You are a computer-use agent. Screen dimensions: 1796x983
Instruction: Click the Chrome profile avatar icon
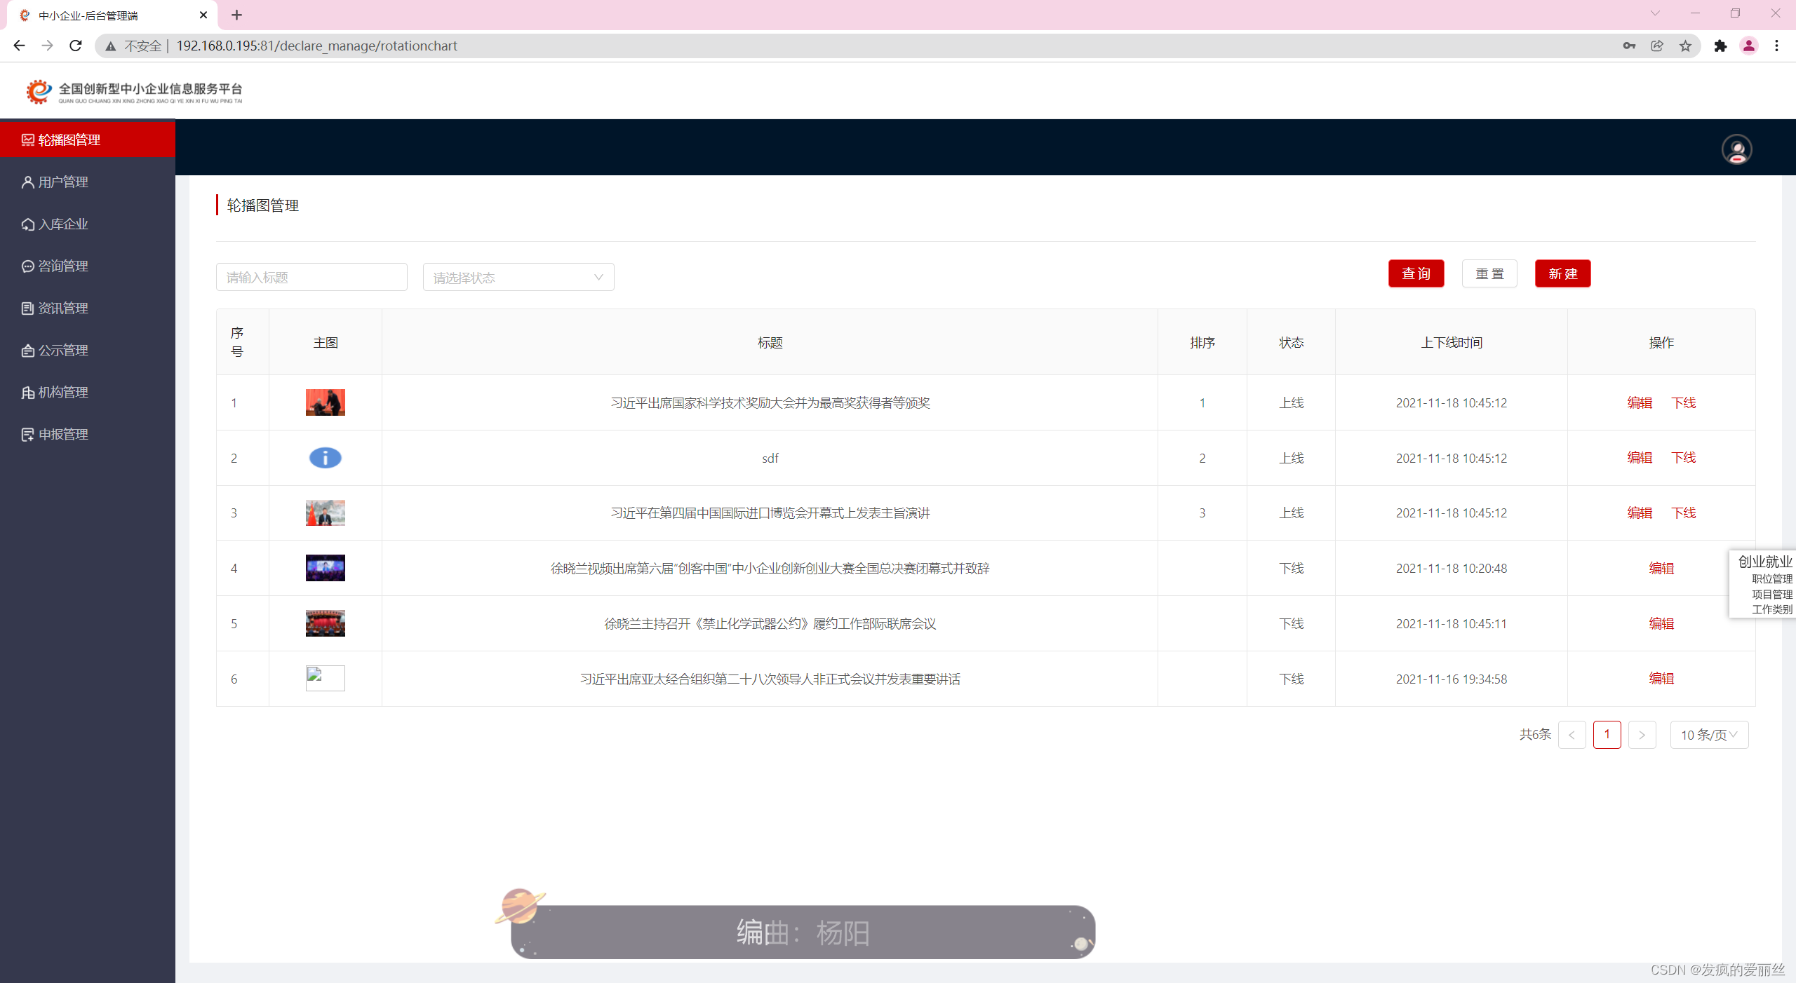coord(1748,46)
